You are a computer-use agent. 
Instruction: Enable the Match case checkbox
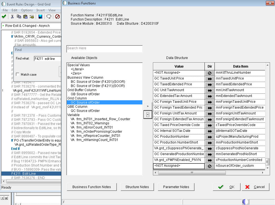(x=17, y=75)
